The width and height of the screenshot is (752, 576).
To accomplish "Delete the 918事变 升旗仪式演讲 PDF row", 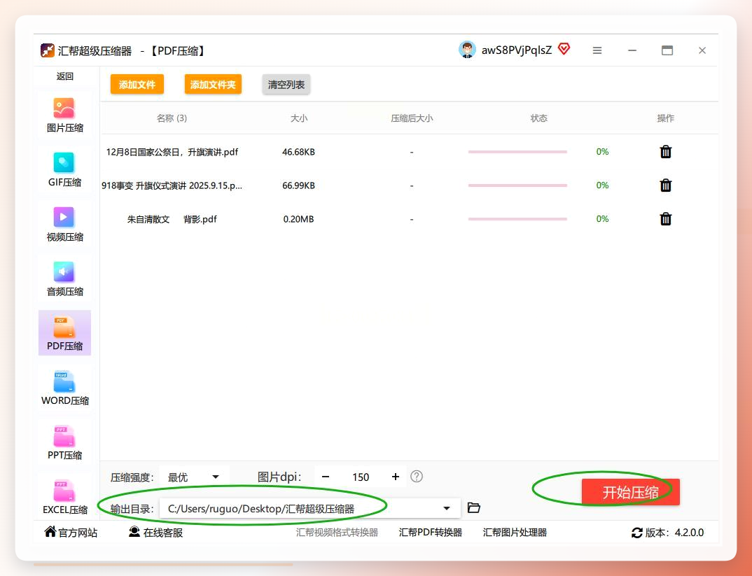I will (x=666, y=185).
